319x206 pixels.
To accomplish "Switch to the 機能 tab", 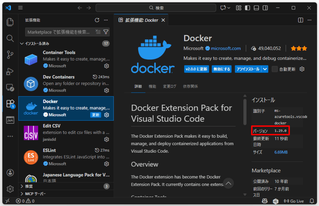I will click(152, 87).
